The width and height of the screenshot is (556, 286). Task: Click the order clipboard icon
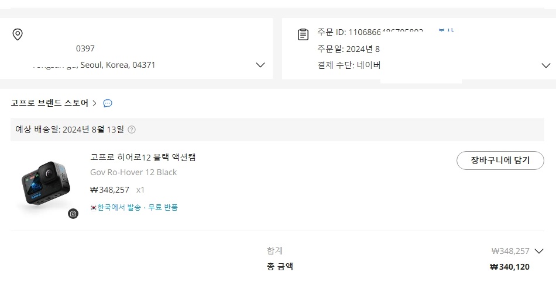(x=303, y=34)
